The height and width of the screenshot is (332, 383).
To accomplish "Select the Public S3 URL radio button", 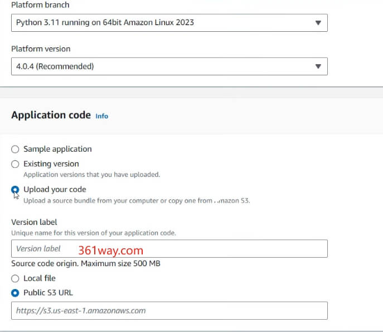I will click(15, 293).
